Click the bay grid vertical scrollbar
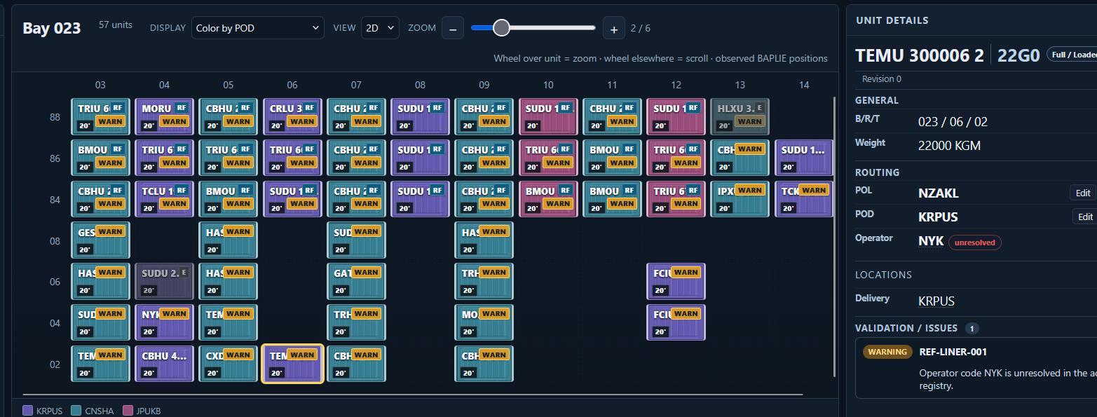This screenshot has height=417, width=1097. (x=834, y=237)
